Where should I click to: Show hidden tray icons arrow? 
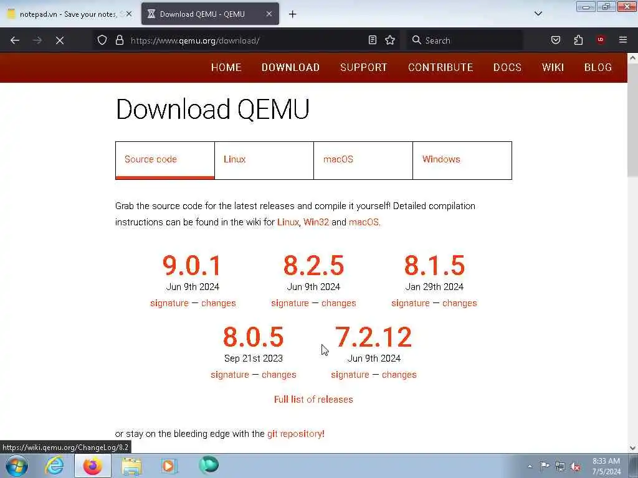[x=530, y=466]
